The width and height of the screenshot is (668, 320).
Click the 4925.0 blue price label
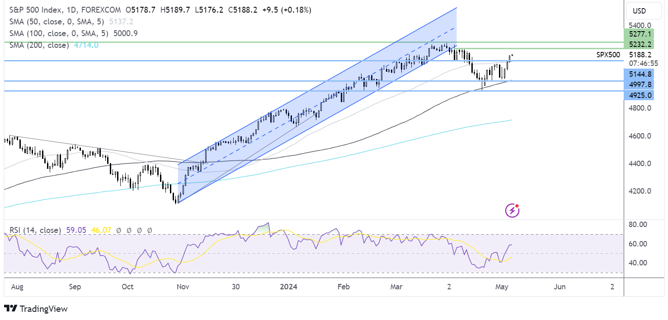coord(639,95)
